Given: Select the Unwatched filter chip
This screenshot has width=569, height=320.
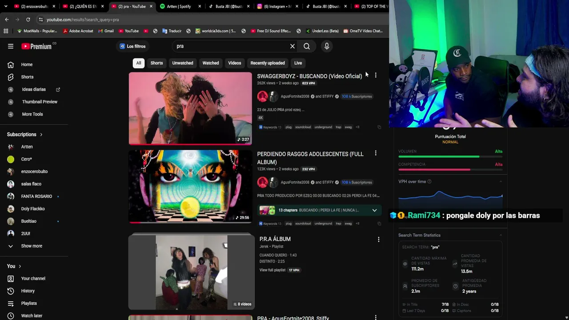Looking at the screenshot, I should point(183,63).
